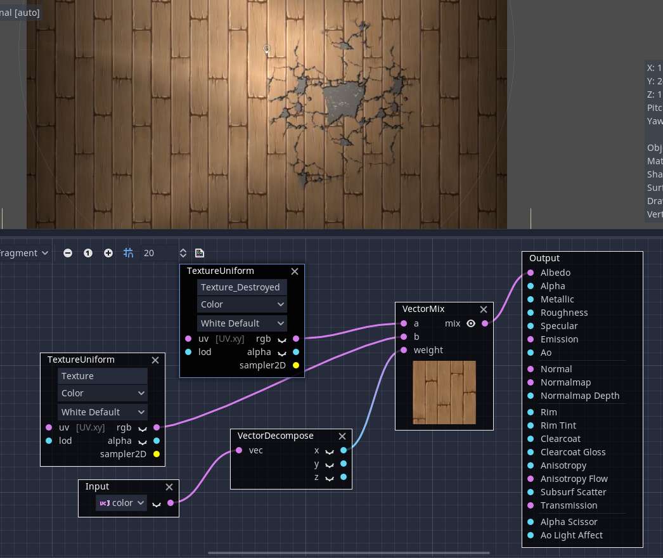
Task: Open White Default dropdown in Texture node
Action: click(x=103, y=412)
